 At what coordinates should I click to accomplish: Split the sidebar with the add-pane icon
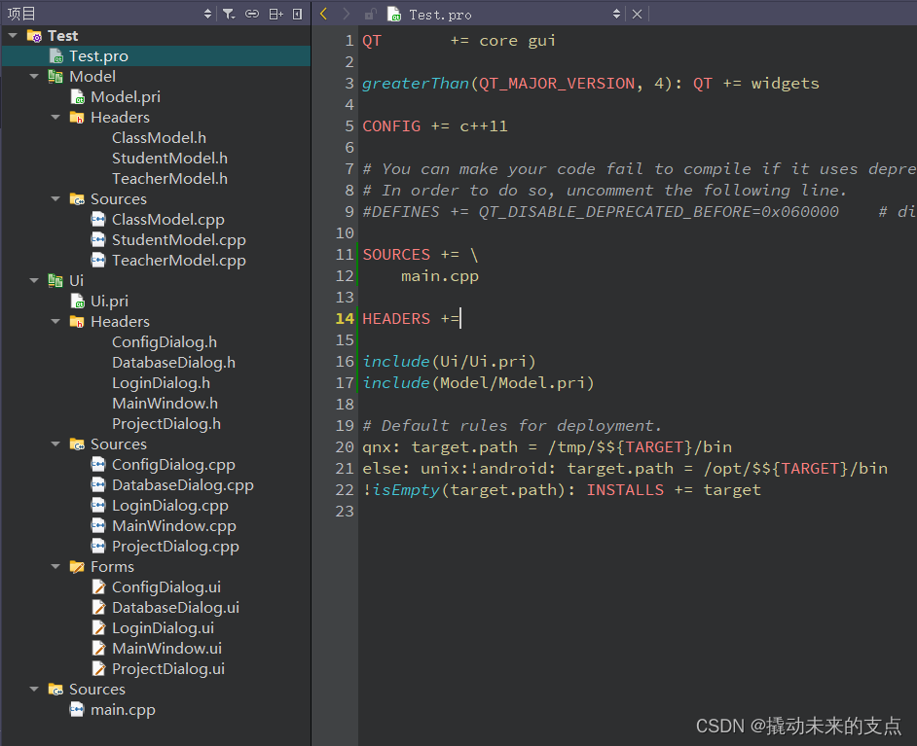(x=277, y=14)
